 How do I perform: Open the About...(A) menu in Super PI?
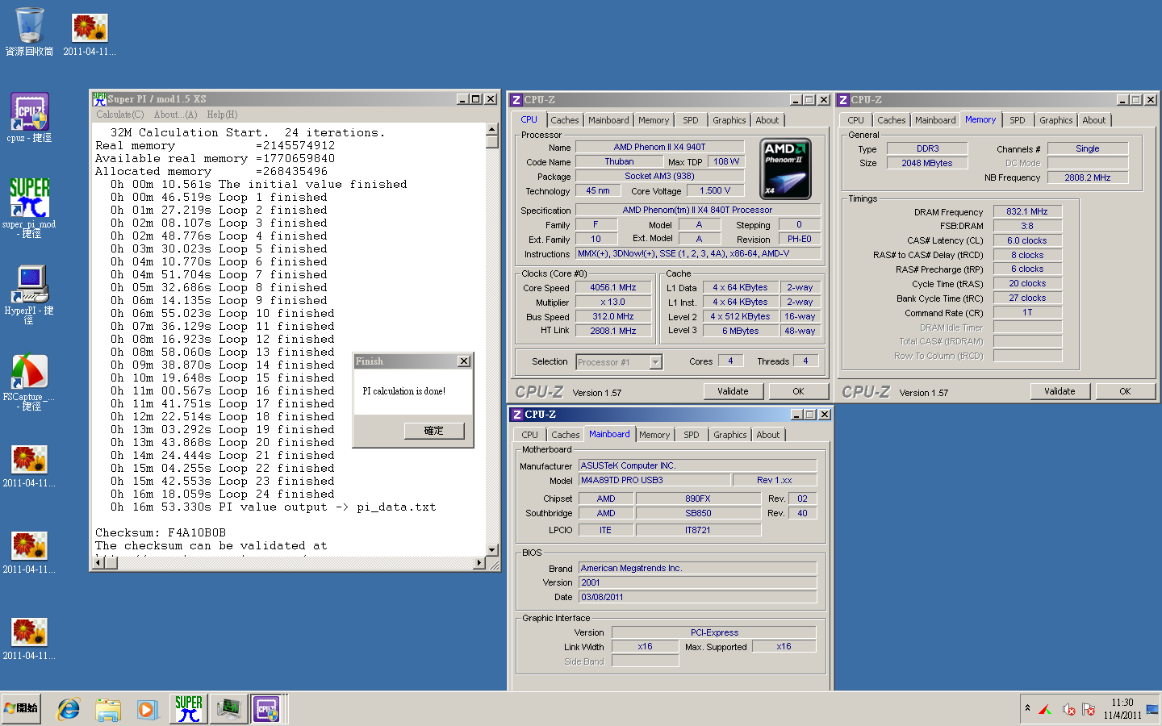click(x=175, y=115)
